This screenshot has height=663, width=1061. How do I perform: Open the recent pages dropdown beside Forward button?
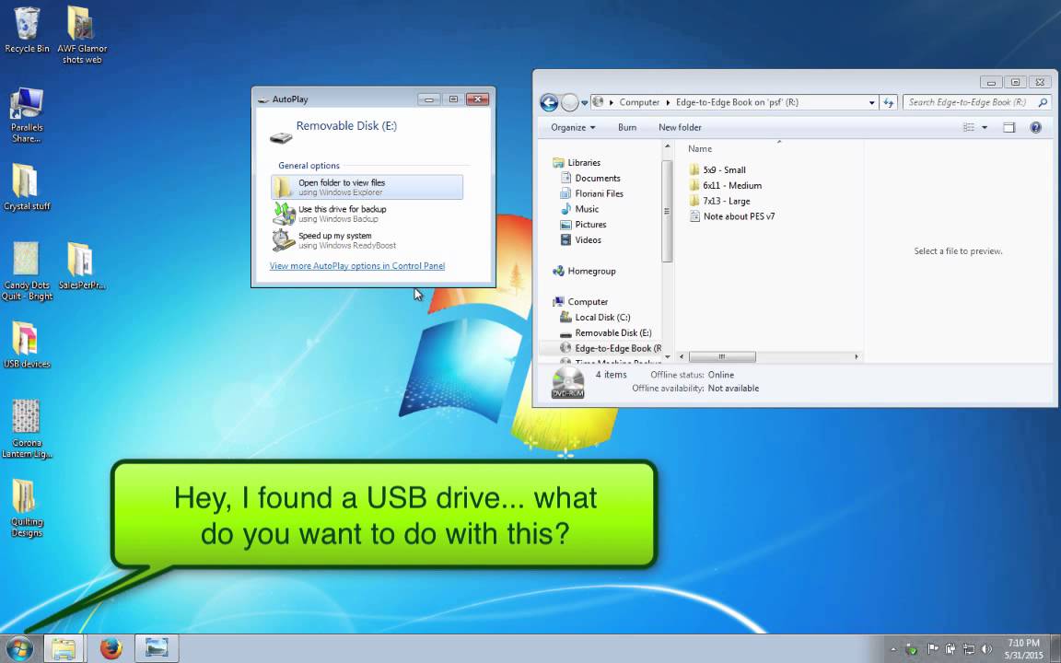(x=585, y=103)
